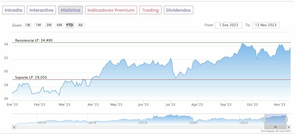
Task: Switch to the Interactiva tab
Action: 41,10
